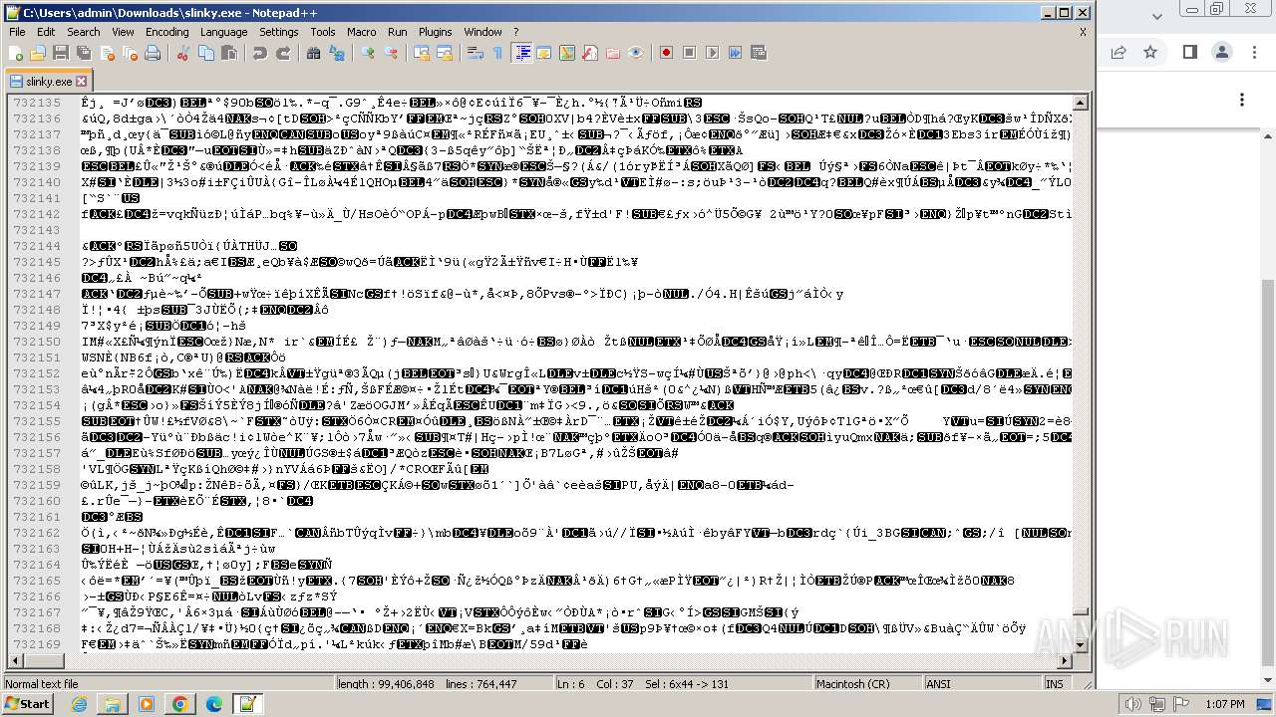Zoom out the editor text
The width and height of the screenshot is (1276, 717).
[x=390, y=53]
